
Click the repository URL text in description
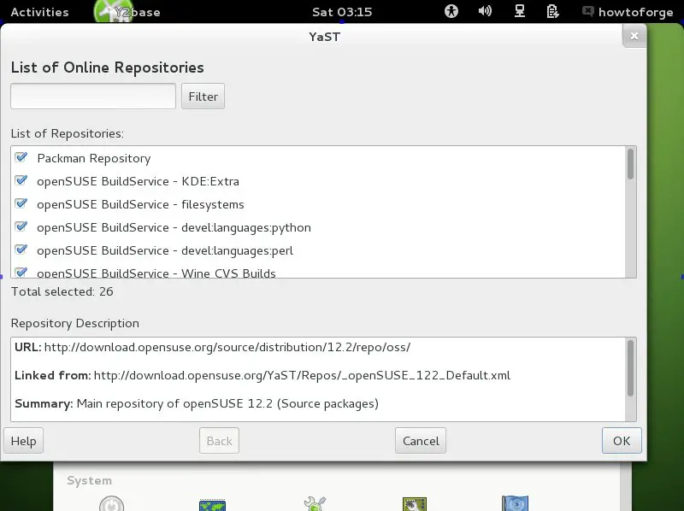227,348
